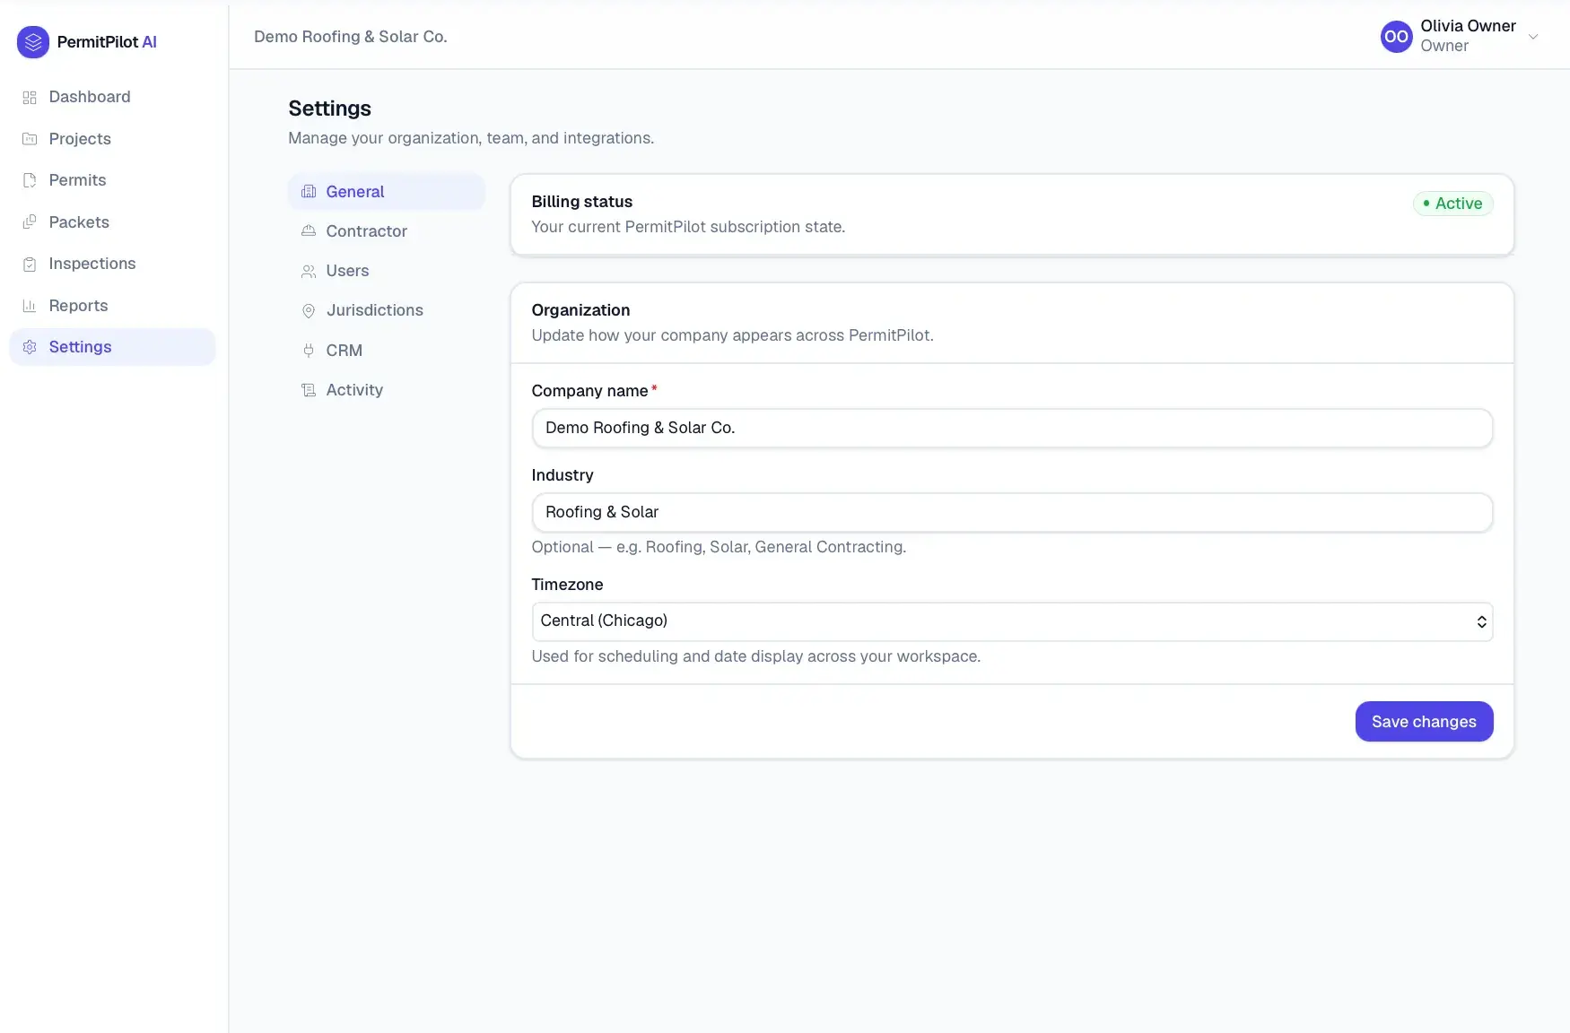This screenshot has width=1570, height=1033.
Task: Click 'Your current PermitPilot subscription state.' text
Action: coord(688,227)
